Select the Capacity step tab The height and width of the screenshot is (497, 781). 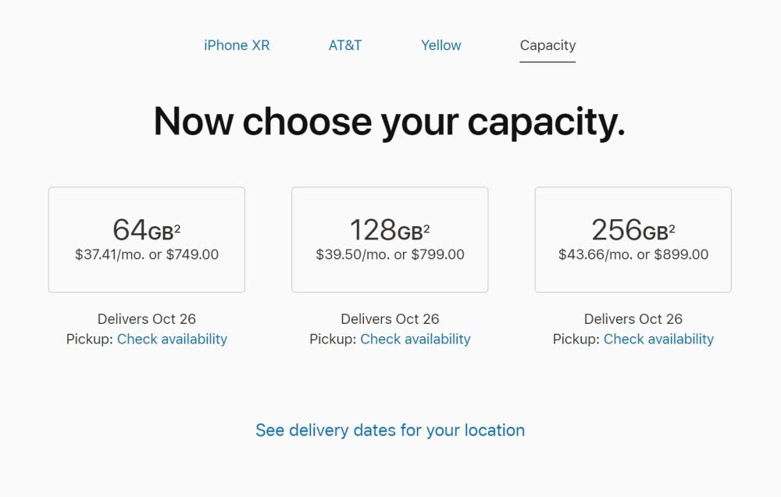[x=547, y=45]
